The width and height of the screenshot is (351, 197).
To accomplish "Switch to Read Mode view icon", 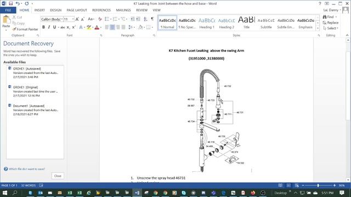I will [280, 186].
